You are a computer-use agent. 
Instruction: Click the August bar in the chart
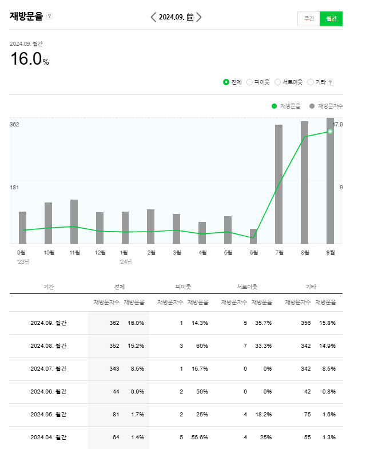[304, 182]
